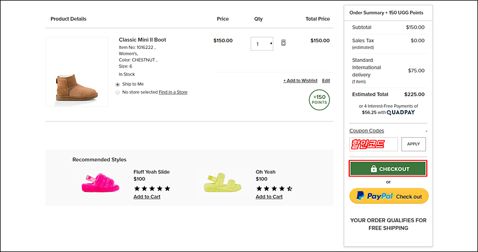Check out with PayPal

click(x=389, y=196)
